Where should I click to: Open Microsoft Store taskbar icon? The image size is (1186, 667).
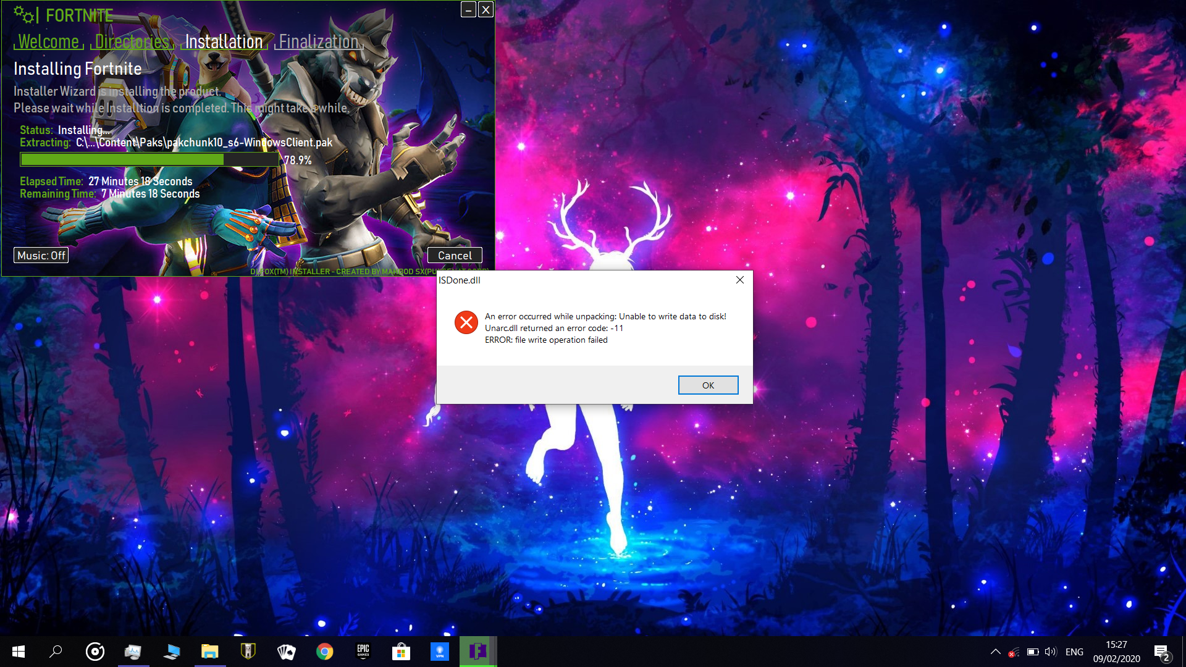402,652
